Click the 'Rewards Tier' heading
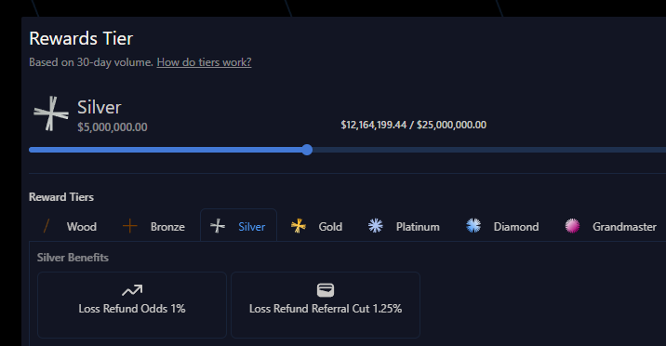Screen dimensions: 666x346 tap(81, 39)
